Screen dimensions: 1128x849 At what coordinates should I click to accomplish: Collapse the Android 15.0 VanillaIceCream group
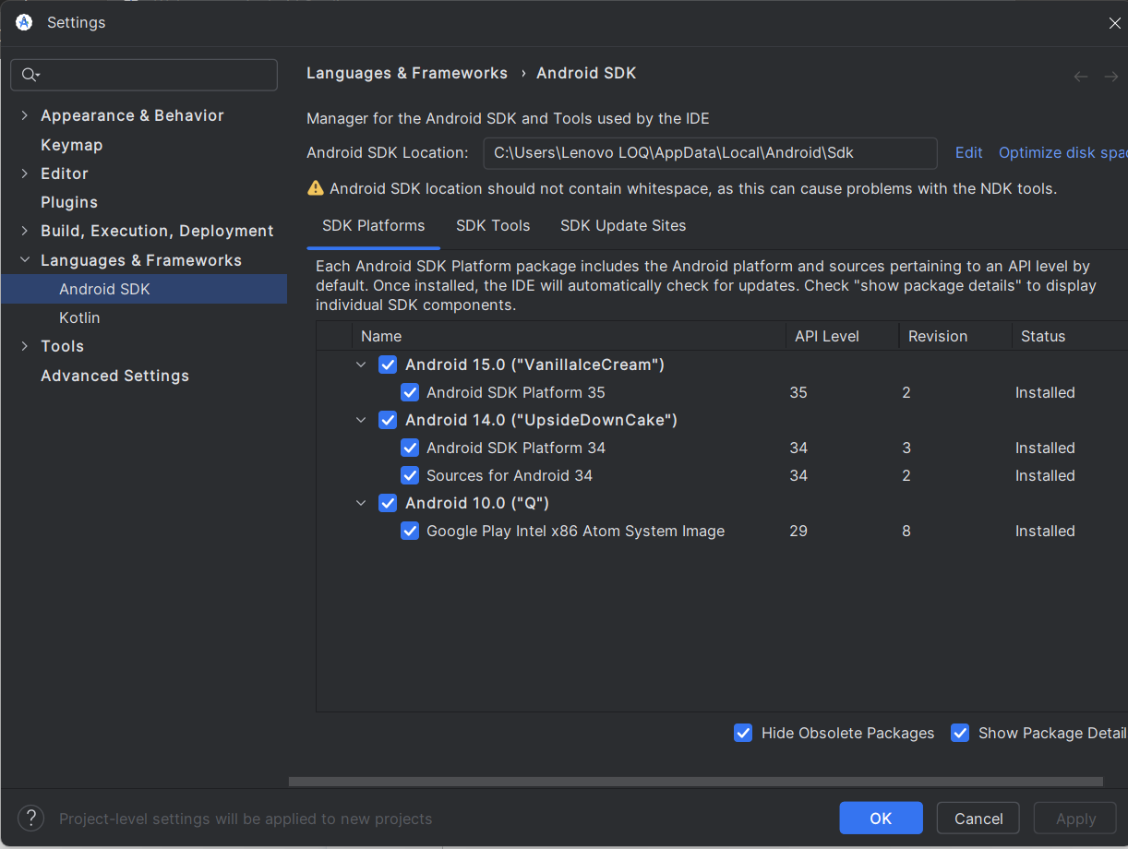[361, 365]
